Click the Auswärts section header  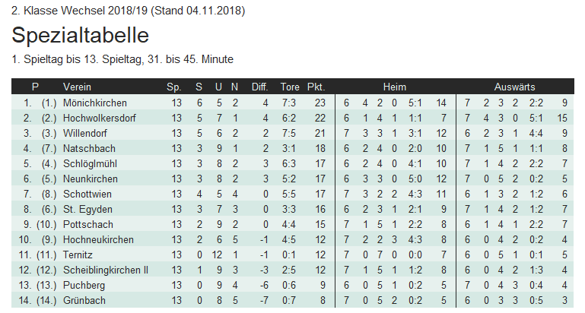click(514, 87)
